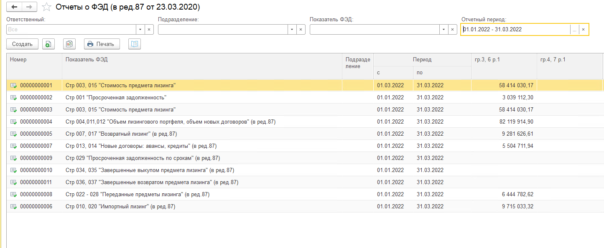Click the back navigation arrow
Viewport: 604px width, 248px height.
[14, 7]
